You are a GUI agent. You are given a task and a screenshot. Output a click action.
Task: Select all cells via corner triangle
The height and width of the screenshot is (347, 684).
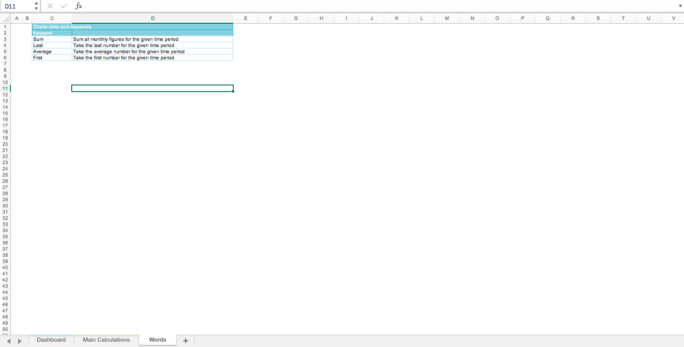coord(6,19)
